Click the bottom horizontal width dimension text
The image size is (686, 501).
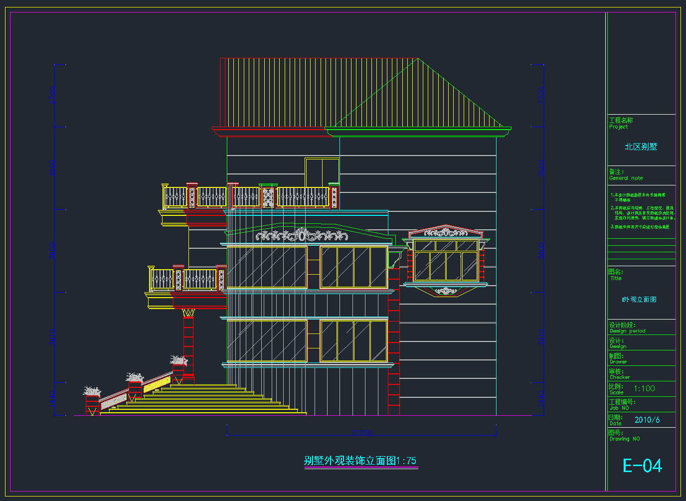point(361,433)
